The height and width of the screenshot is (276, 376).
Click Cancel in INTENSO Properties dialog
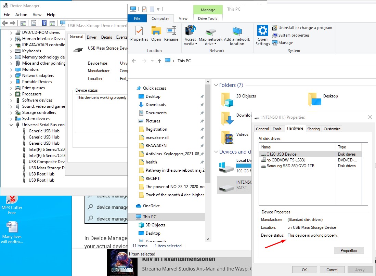[x=332, y=270]
